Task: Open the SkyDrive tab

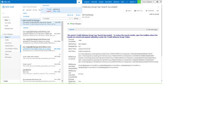Action: (116, 2)
